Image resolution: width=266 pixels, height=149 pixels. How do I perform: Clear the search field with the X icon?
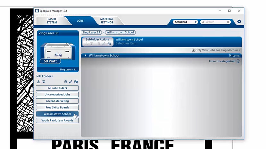228,22
